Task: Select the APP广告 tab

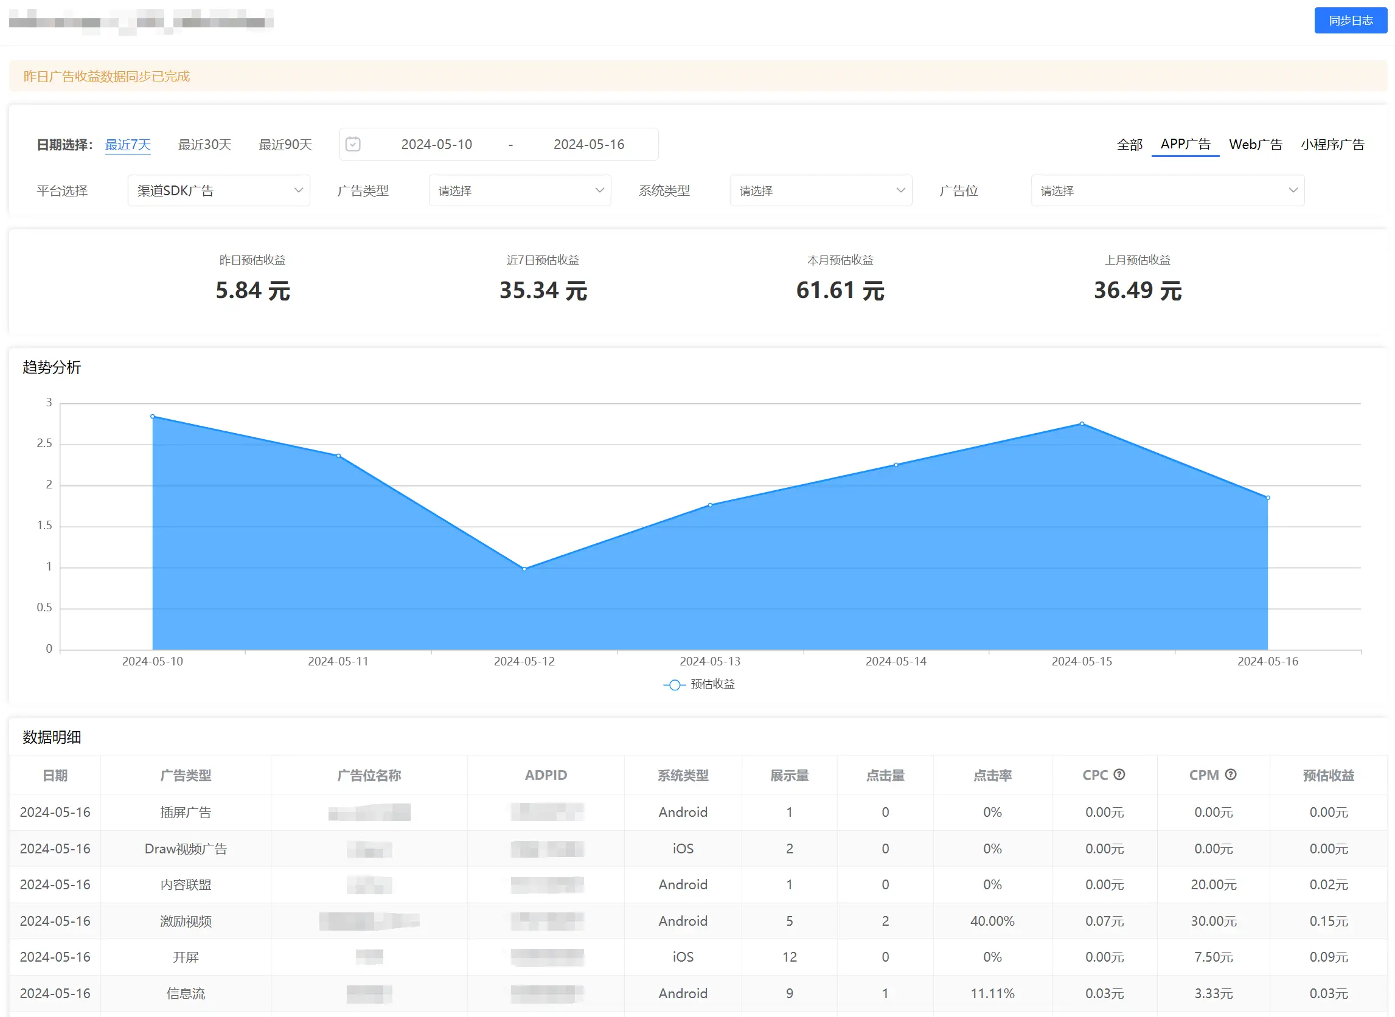Action: pos(1185,144)
